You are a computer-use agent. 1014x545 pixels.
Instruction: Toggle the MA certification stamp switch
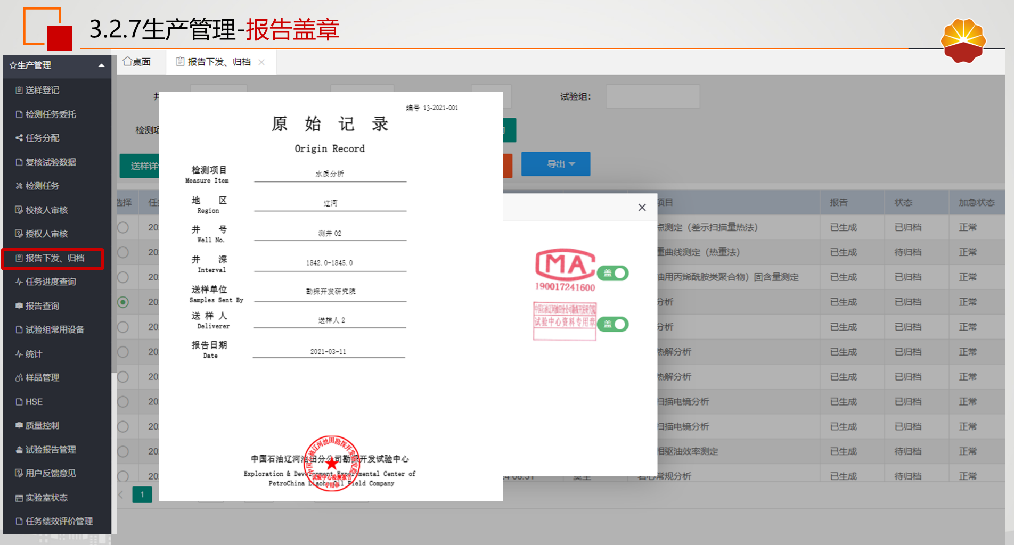click(x=613, y=273)
